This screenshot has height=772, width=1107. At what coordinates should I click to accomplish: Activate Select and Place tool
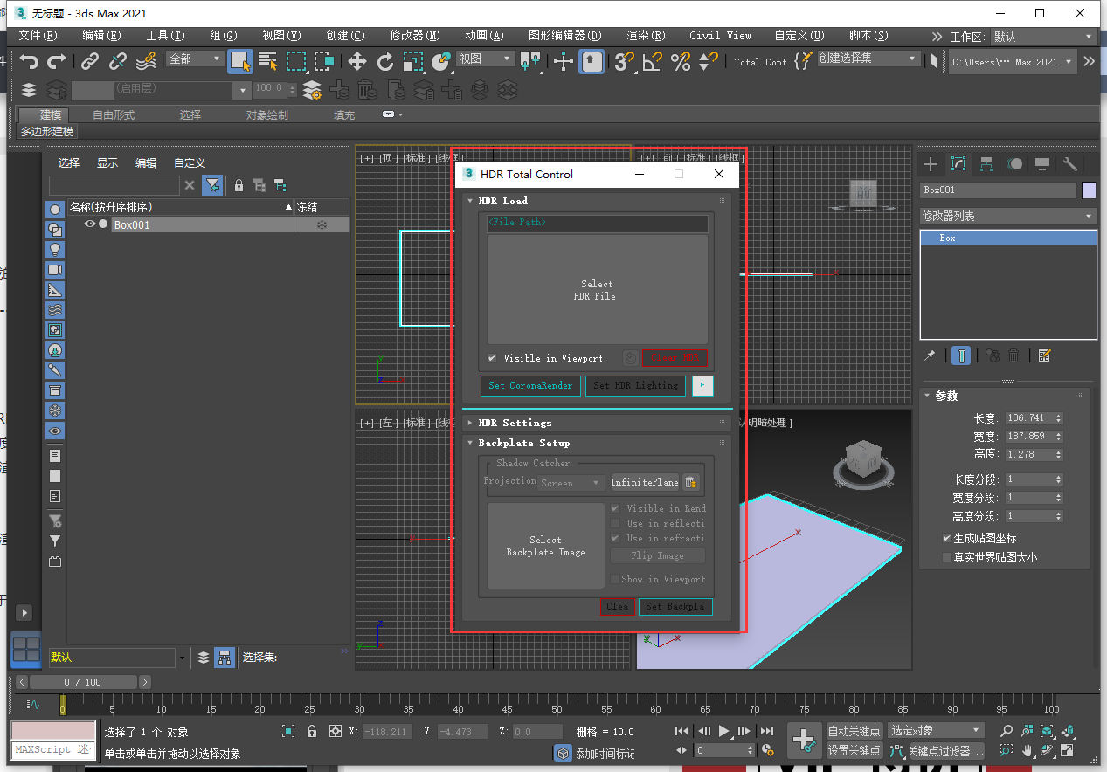[x=441, y=61]
